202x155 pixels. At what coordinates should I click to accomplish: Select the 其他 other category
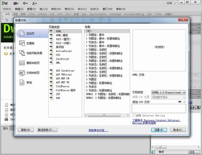pyautogui.click(x=26, y=83)
